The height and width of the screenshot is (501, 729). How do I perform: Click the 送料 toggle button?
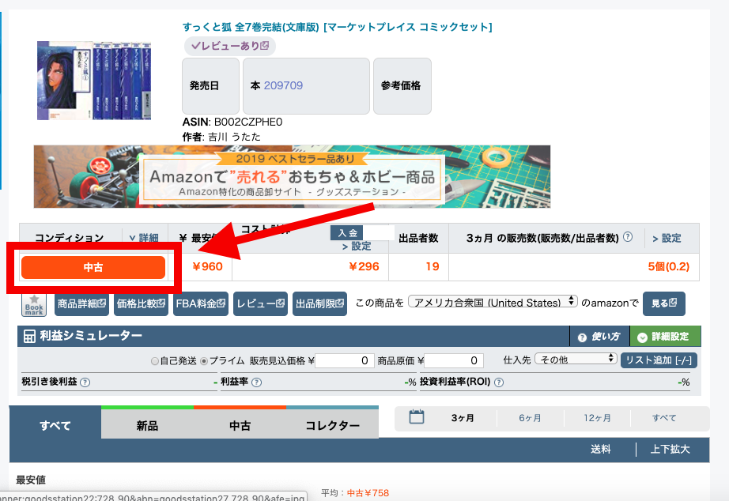pos(601,450)
